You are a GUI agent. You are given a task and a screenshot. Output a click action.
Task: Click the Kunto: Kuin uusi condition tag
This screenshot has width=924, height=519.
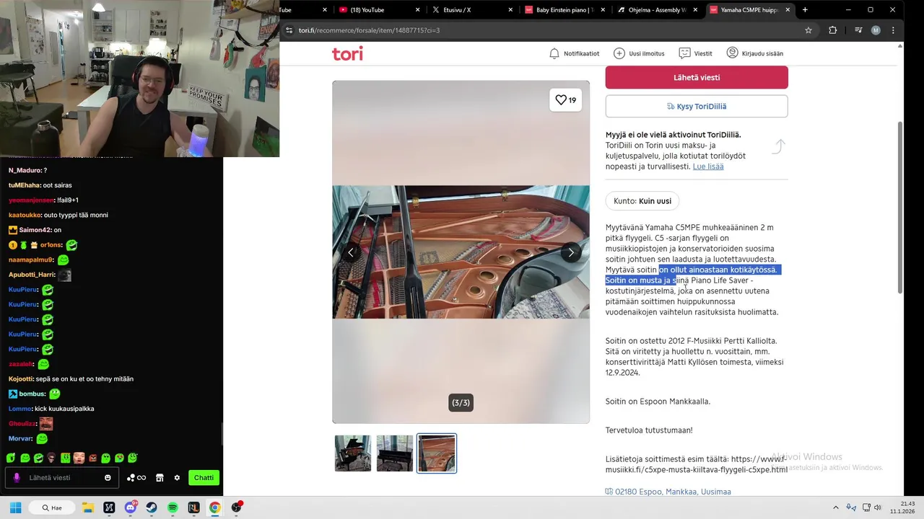(x=642, y=201)
